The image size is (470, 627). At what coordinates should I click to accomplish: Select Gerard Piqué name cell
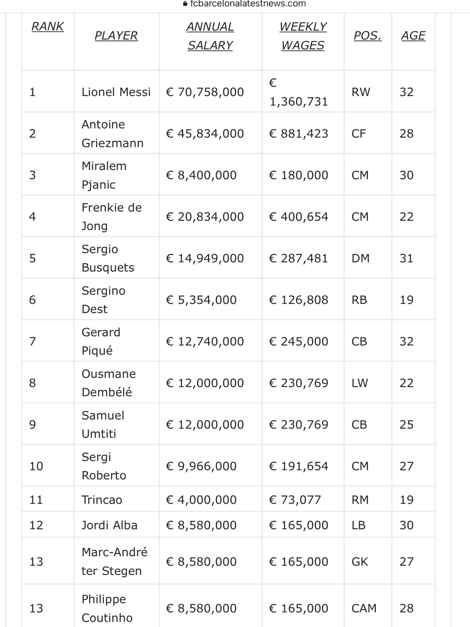coord(116,341)
